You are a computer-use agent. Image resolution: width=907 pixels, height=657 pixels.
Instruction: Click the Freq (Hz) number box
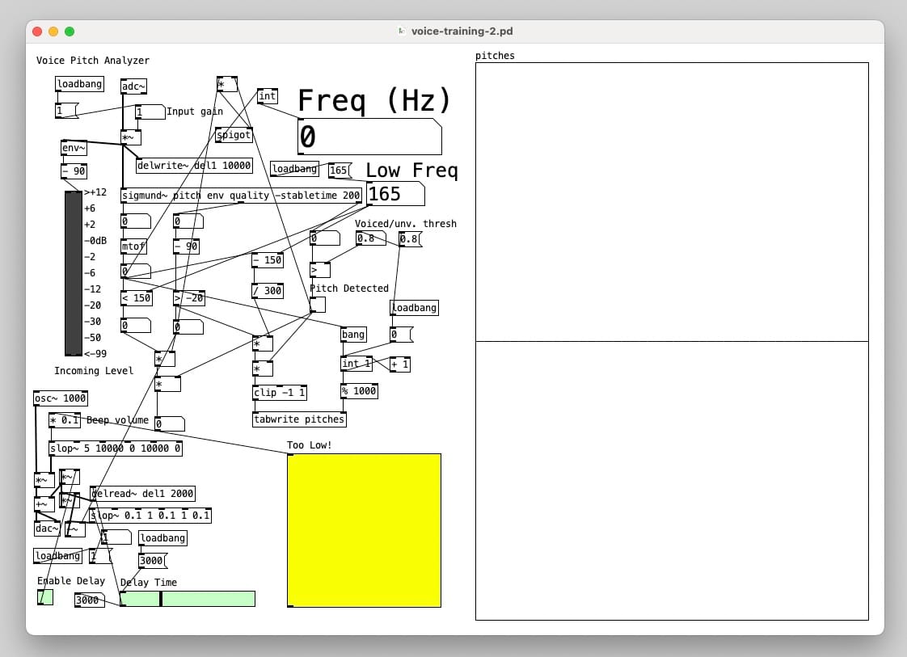tap(369, 137)
